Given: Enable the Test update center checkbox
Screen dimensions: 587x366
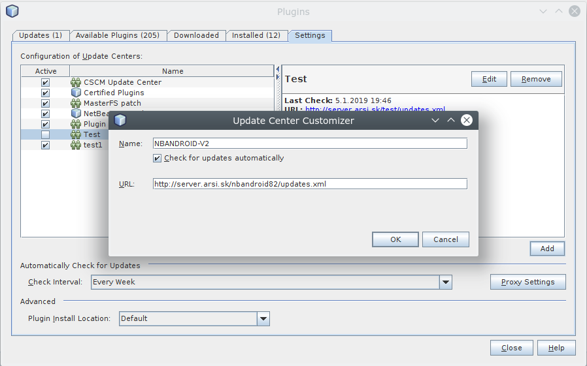Looking at the screenshot, I should click(x=45, y=134).
